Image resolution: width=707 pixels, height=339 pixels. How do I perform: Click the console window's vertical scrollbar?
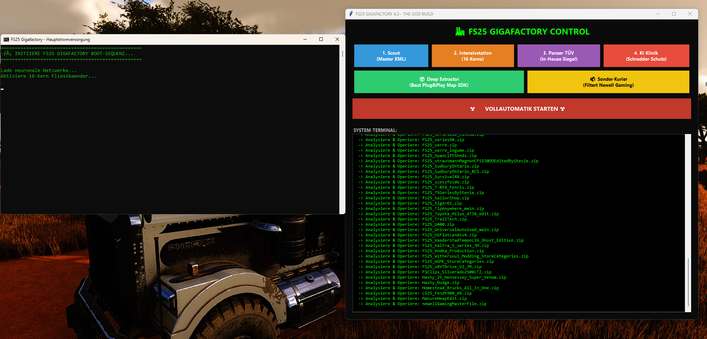click(x=342, y=54)
